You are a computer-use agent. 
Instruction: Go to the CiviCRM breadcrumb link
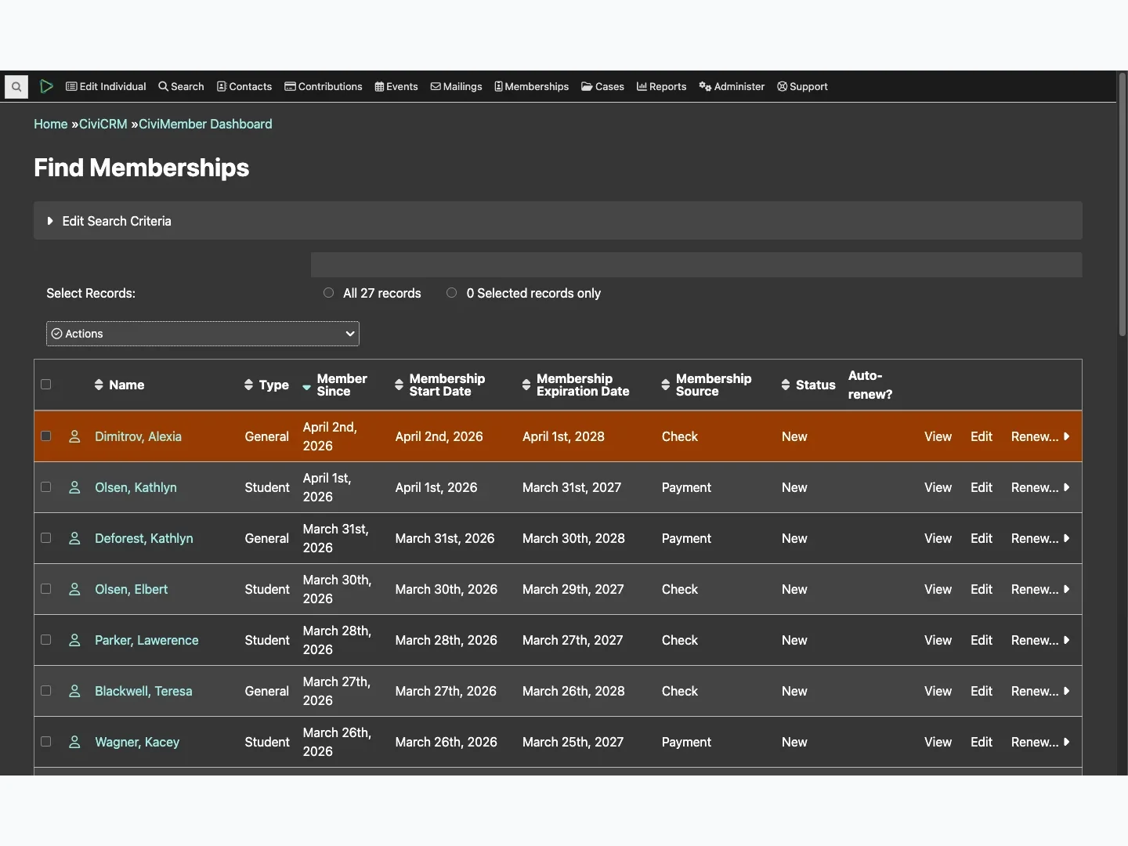[103, 124]
